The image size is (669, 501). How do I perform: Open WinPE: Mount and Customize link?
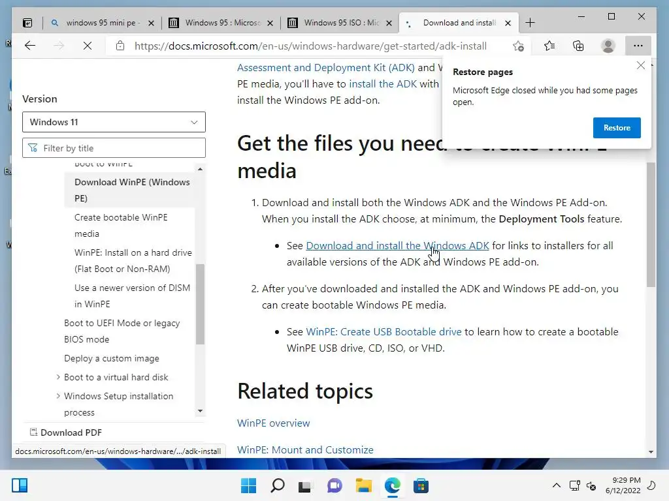coord(305,449)
